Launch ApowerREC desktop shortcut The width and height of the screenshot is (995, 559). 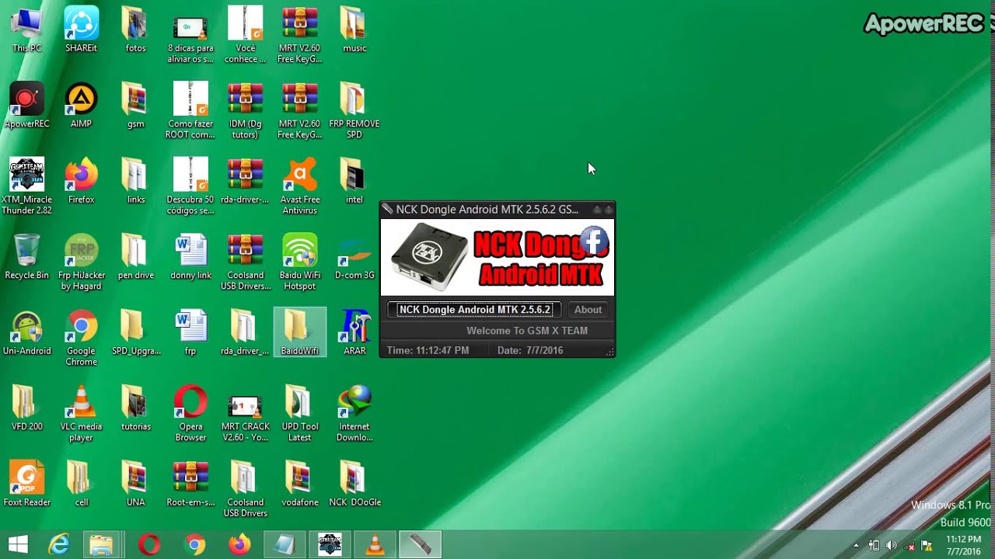(26, 106)
